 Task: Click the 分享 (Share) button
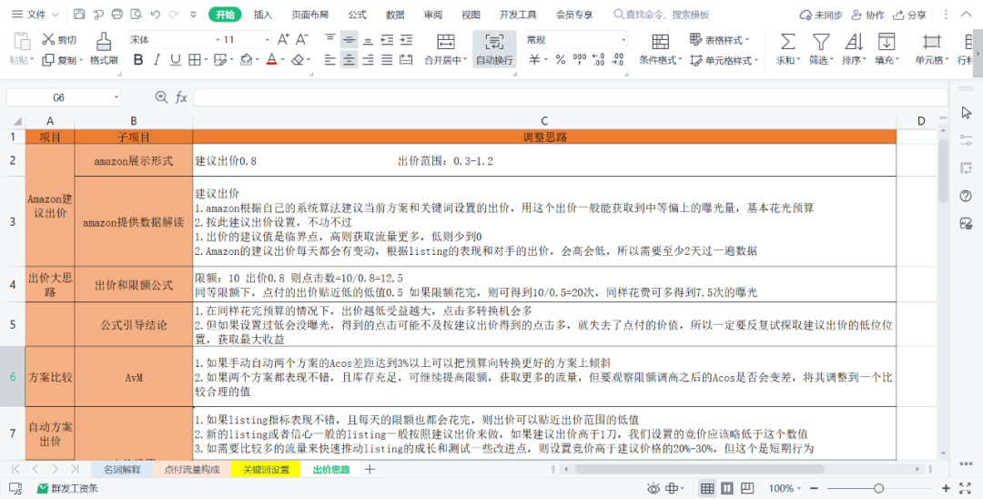(x=909, y=15)
